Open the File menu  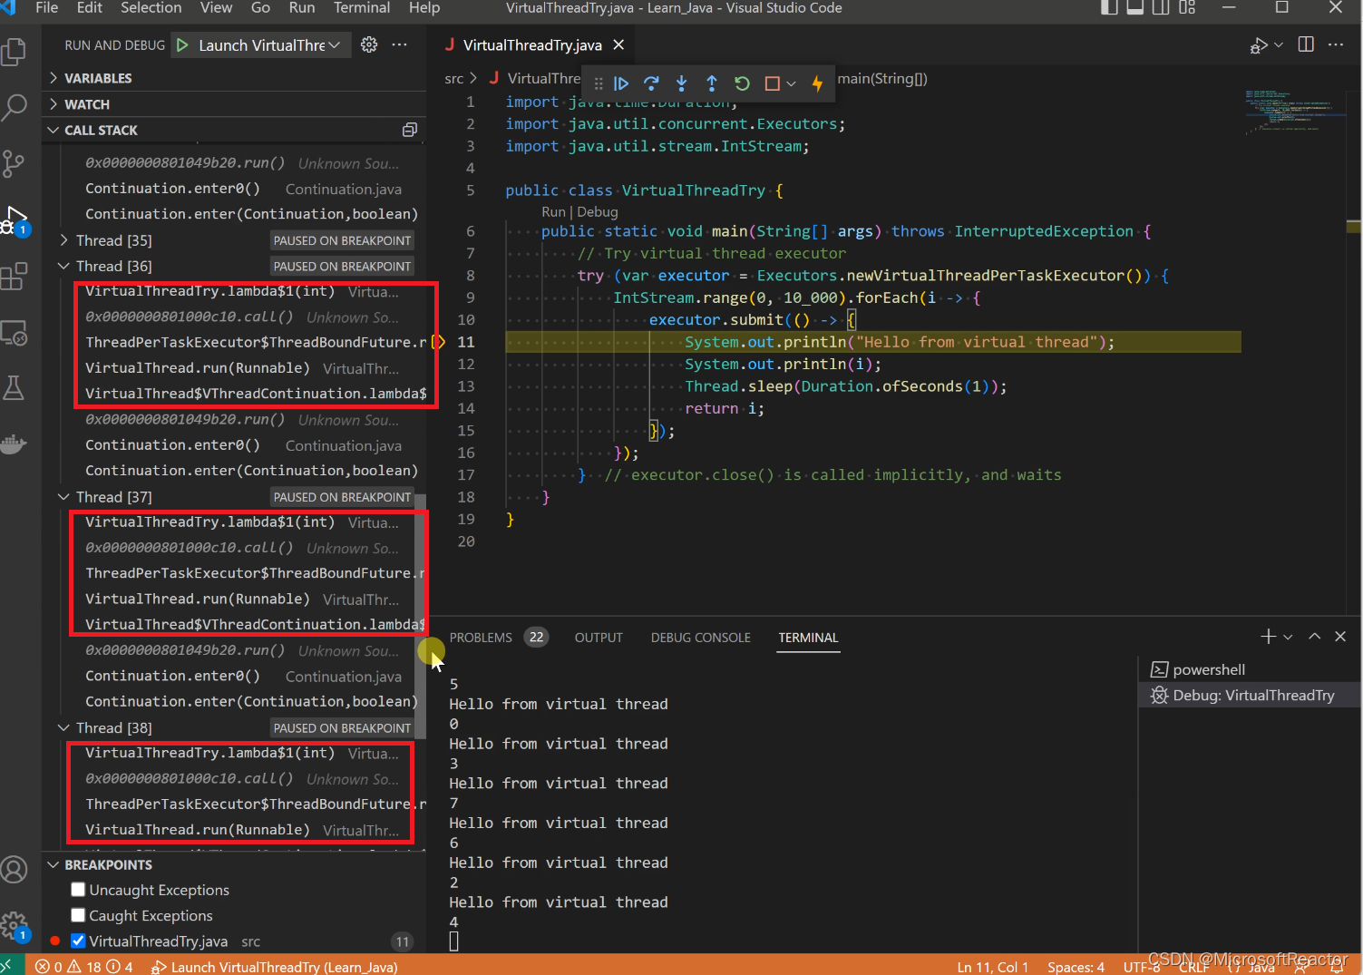[x=46, y=8]
